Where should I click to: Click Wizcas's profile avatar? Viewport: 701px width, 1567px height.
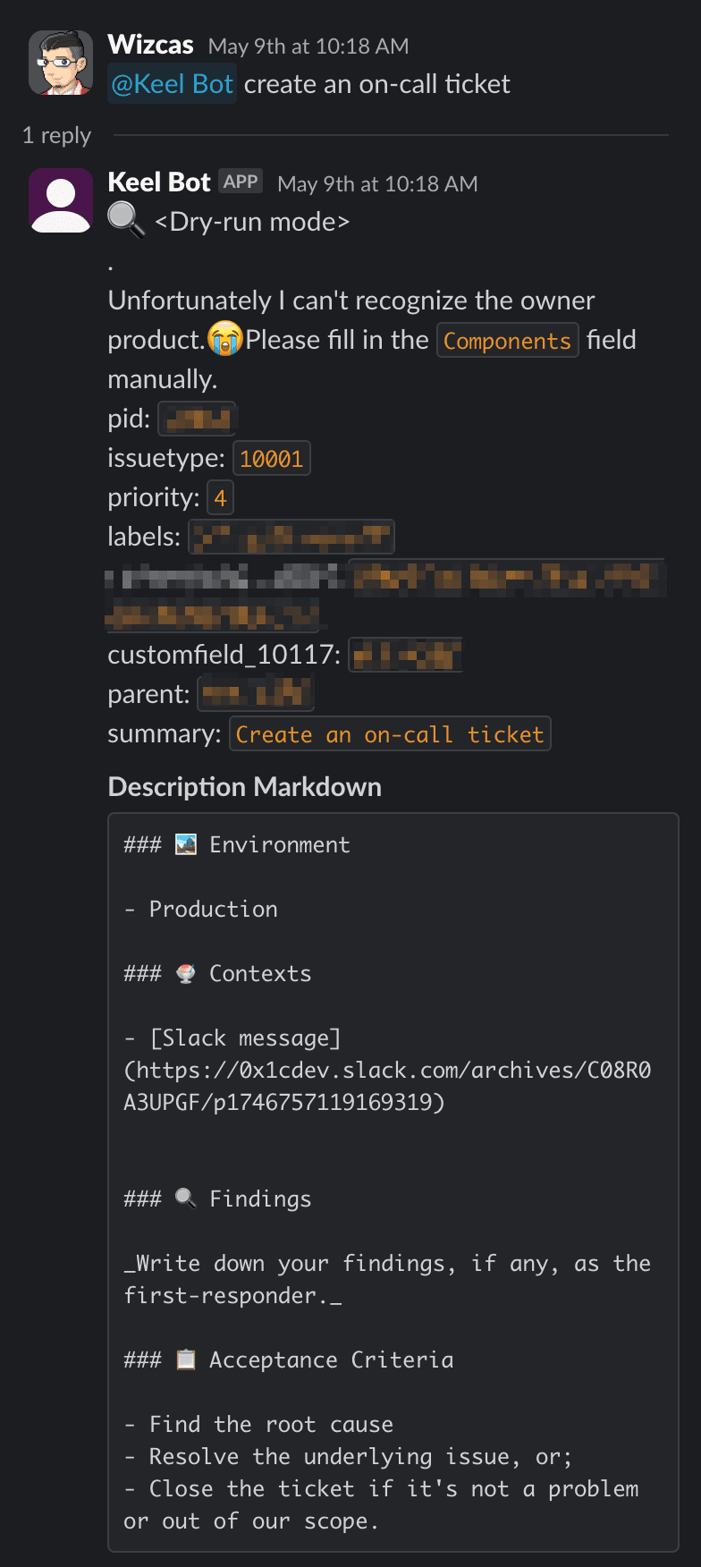point(61,63)
